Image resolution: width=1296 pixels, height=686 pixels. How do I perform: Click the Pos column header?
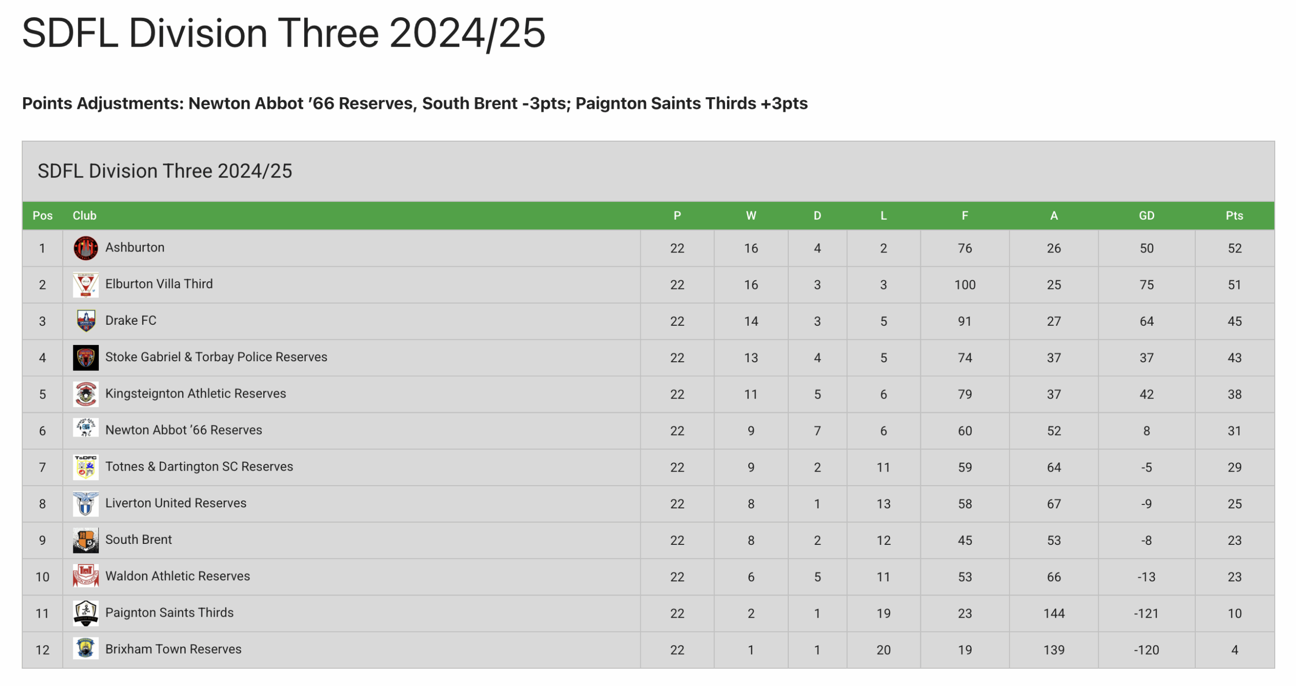(43, 216)
